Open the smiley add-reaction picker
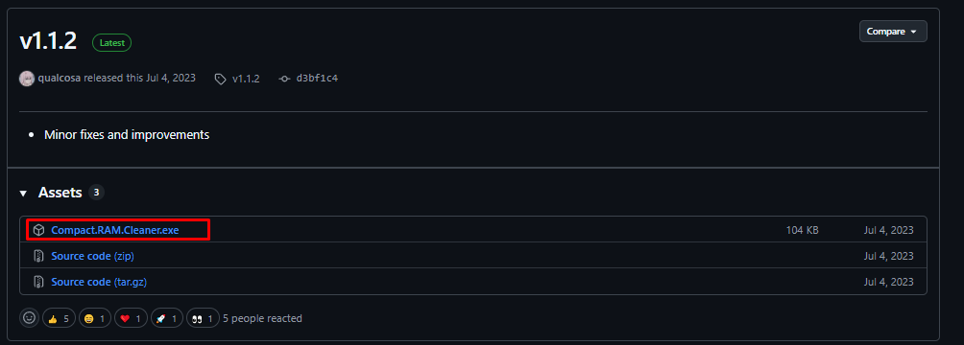Image resolution: width=964 pixels, height=345 pixels. click(x=29, y=318)
